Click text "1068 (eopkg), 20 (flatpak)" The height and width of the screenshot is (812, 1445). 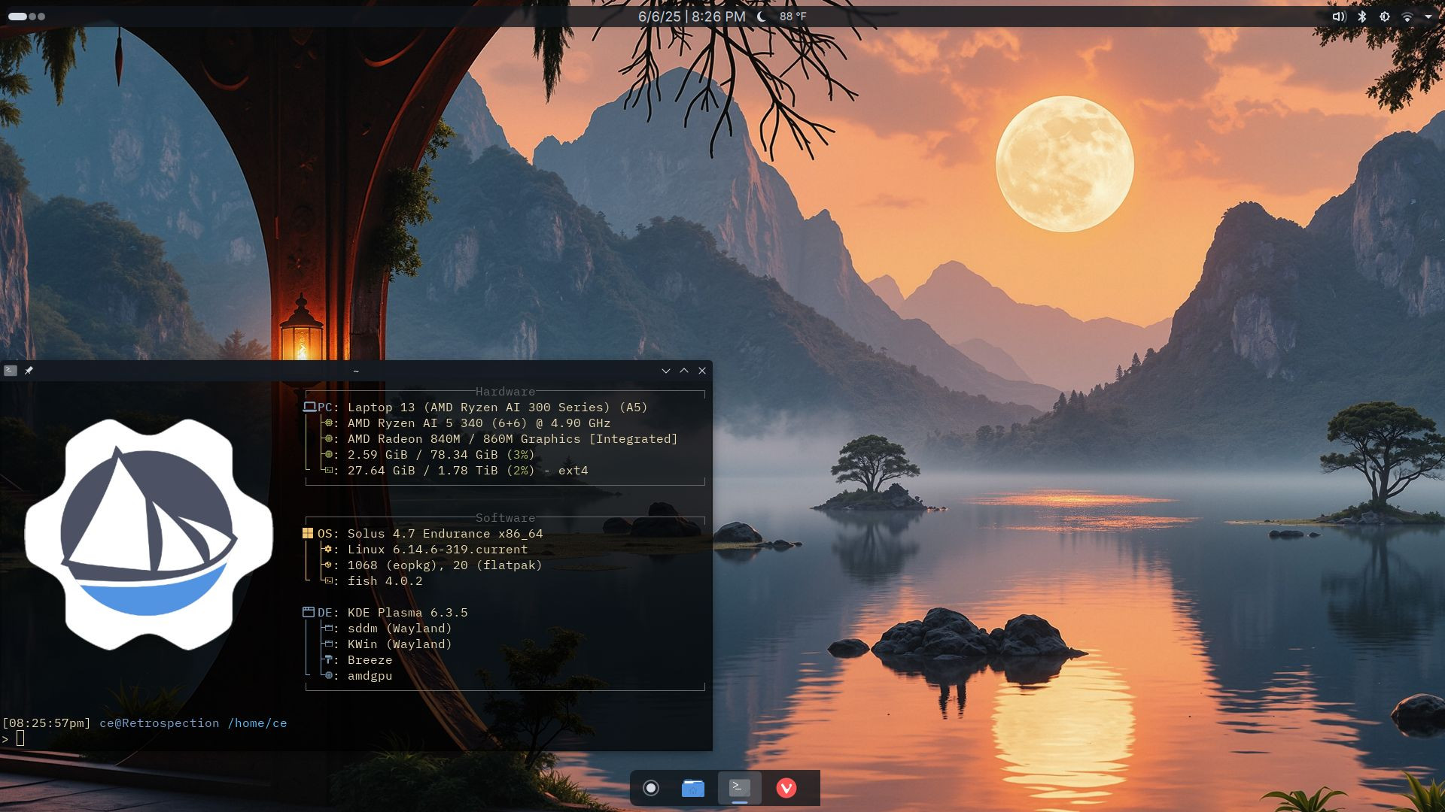point(445,565)
